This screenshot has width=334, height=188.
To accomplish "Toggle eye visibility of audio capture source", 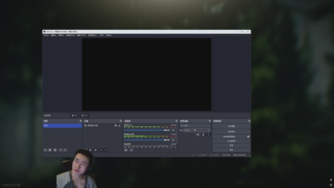I will click(x=116, y=126).
